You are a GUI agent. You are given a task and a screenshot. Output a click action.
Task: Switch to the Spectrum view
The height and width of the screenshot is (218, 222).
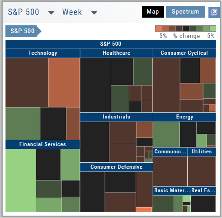coord(185,12)
